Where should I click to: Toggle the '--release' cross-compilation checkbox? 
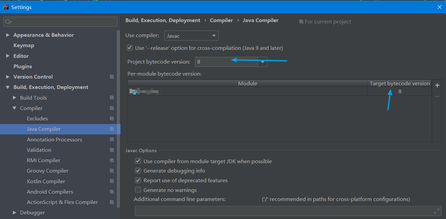point(129,48)
